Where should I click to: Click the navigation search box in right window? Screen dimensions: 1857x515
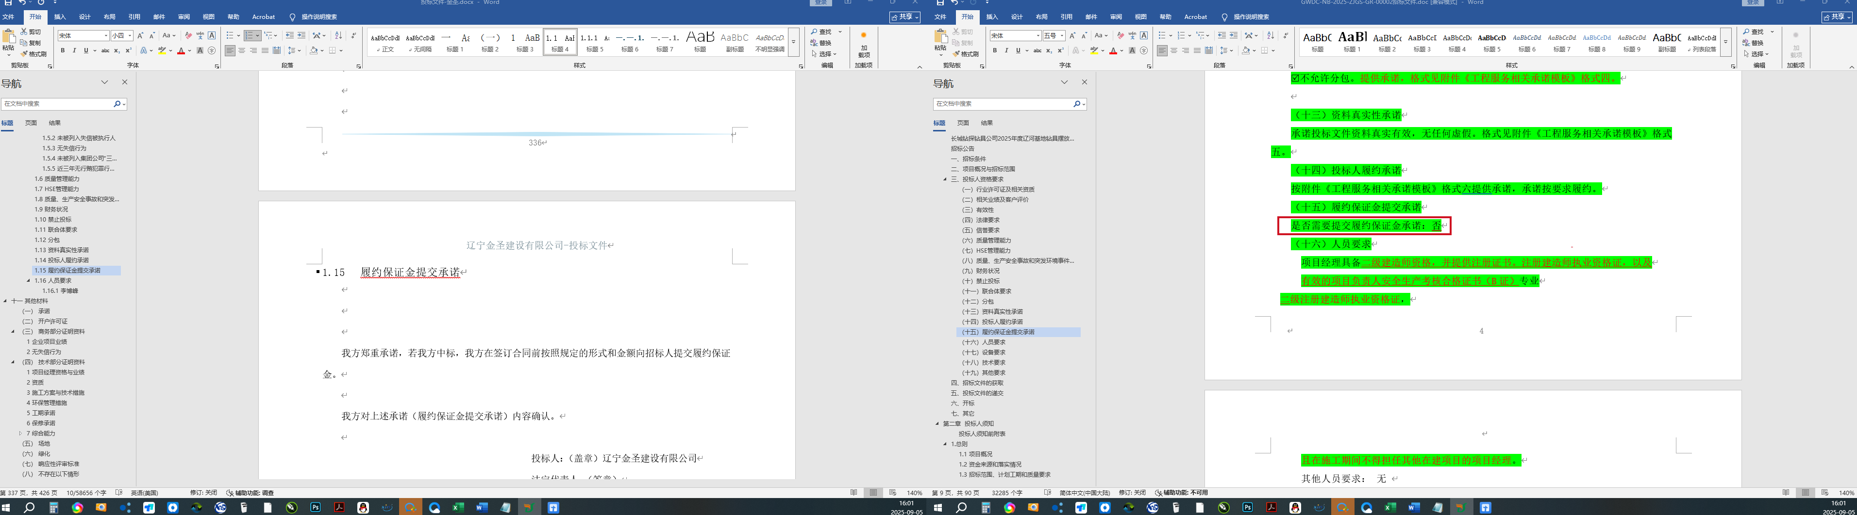(x=1003, y=104)
